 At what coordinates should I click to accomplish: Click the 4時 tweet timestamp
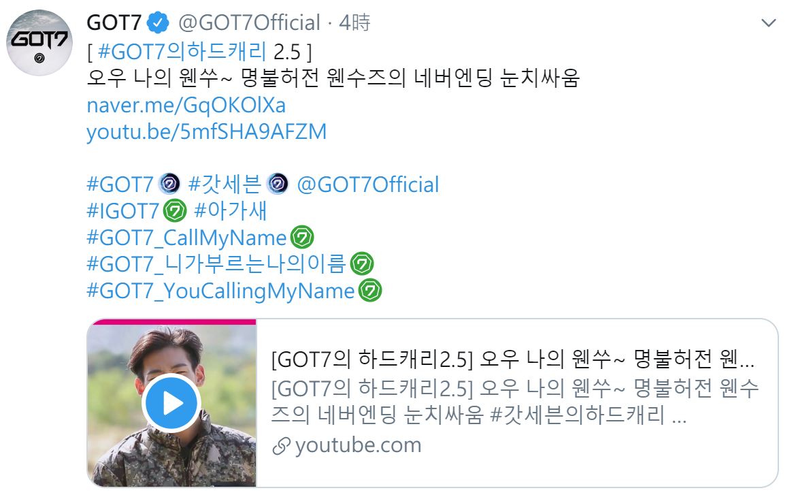[x=354, y=23]
